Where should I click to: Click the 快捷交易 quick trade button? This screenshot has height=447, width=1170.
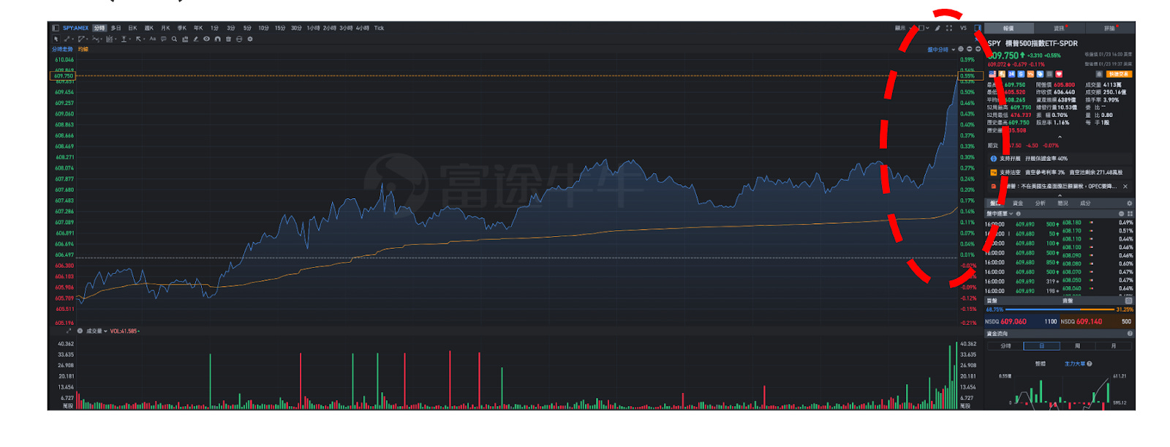point(1119,74)
